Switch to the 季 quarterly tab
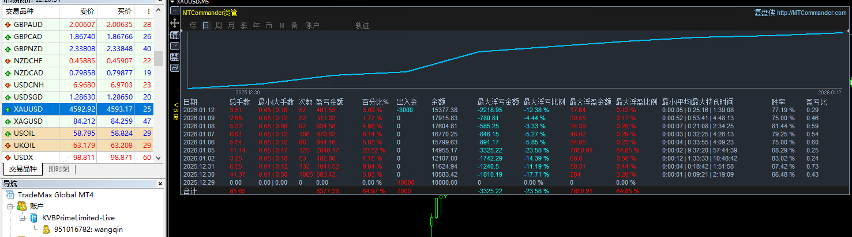The height and width of the screenshot is (237, 852). tap(243, 25)
